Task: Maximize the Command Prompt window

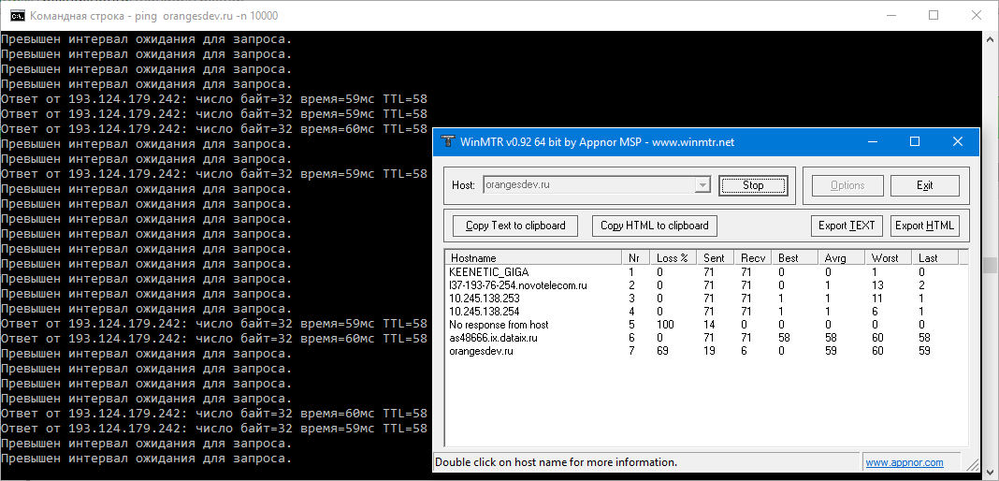Action: click(934, 16)
